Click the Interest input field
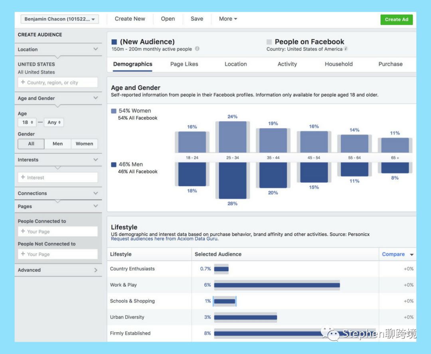 [58, 177]
